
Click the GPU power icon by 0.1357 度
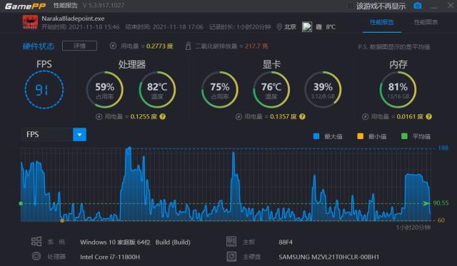point(238,117)
